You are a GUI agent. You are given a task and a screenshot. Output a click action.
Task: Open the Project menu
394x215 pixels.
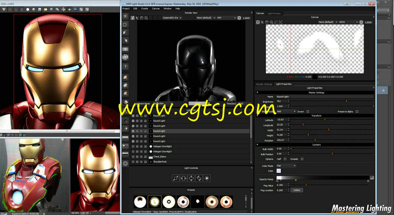pos(126,8)
